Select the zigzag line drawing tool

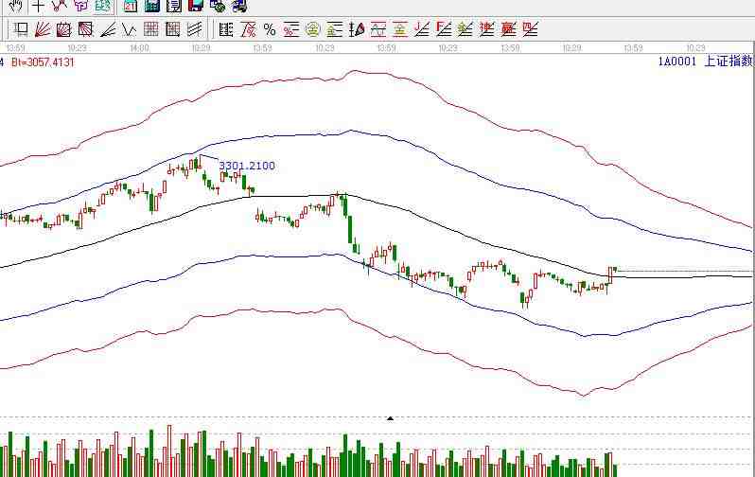[60, 6]
